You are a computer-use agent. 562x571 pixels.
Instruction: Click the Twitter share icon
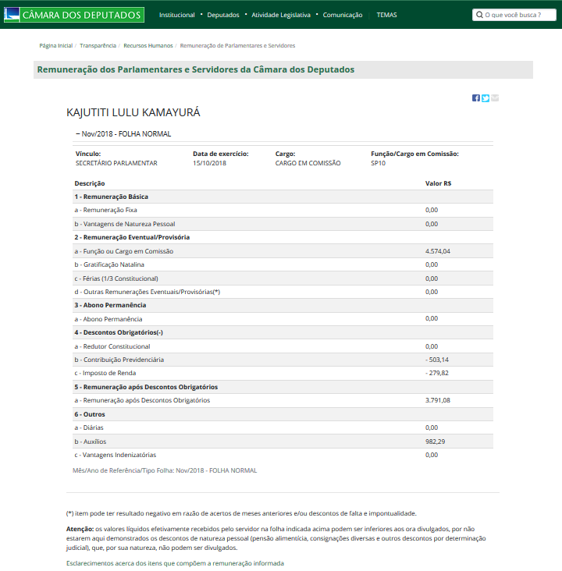pos(486,98)
